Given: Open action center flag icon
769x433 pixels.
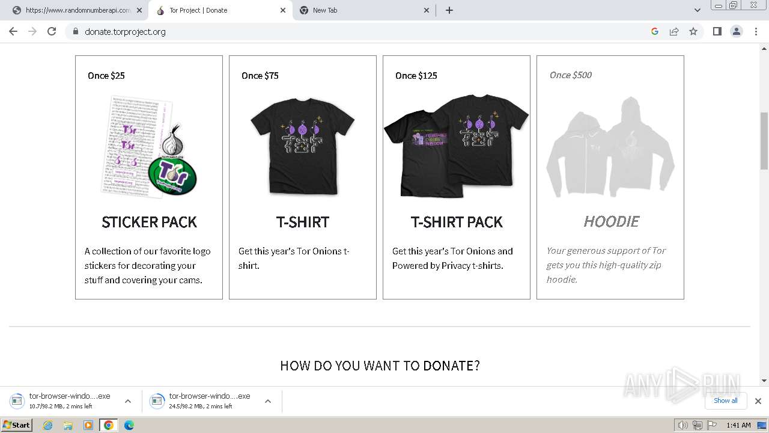Looking at the screenshot, I should click(712, 425).
